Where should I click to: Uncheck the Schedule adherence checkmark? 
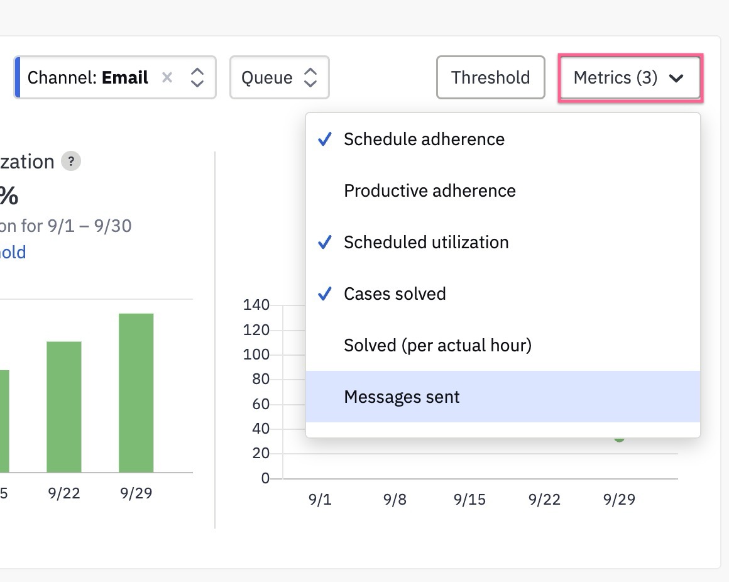[324, 139]
